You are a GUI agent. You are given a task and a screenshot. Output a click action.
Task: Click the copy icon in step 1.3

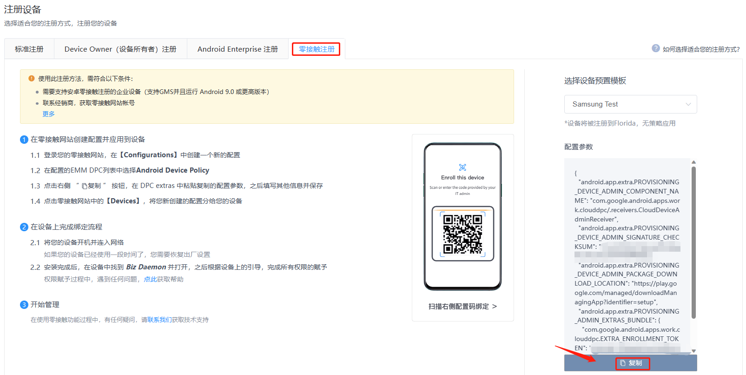[85, 186]
